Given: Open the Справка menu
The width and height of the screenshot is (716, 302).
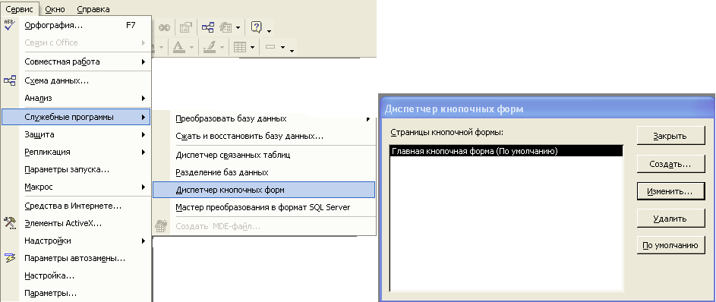Looking at the screenshot, I should tap(93, 9).
